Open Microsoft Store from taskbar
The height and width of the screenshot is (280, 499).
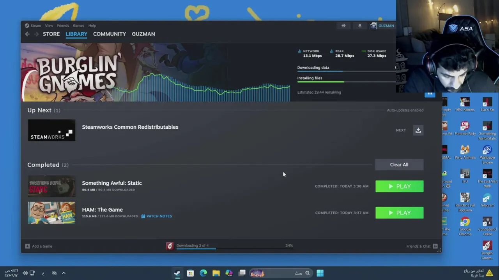tap(190, 273)
